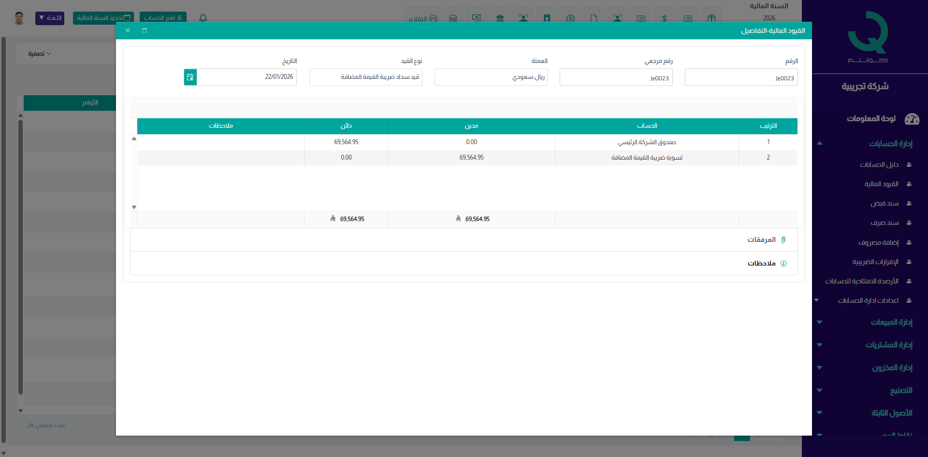
Task: Click the bank building toolbar icon
Action: [x=500, y=18]
